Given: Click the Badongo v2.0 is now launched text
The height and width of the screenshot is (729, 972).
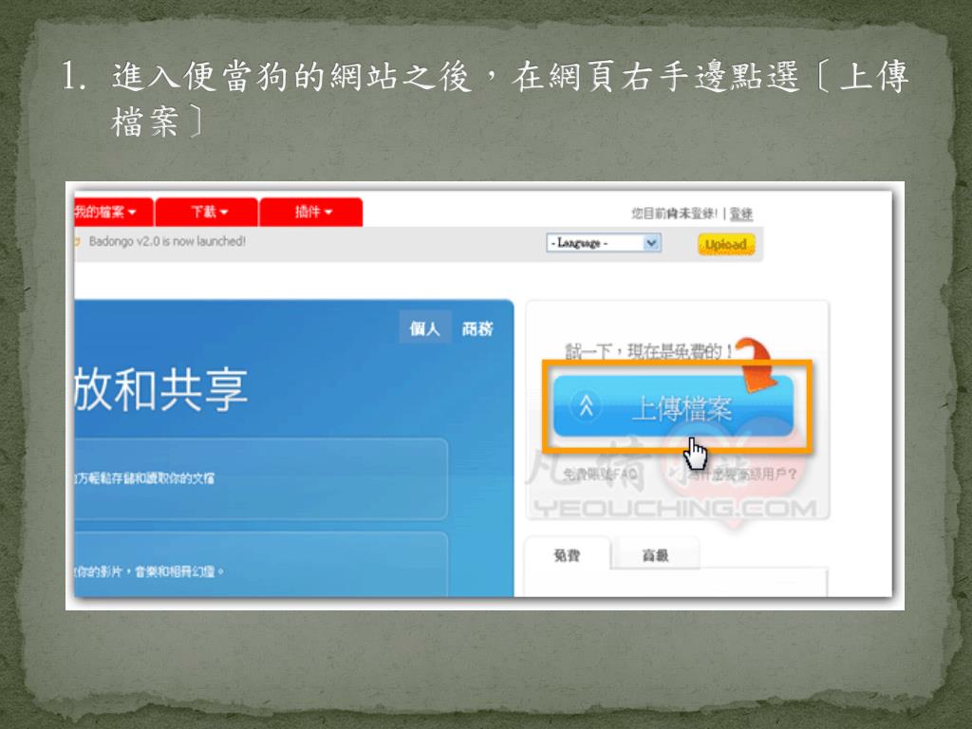Looking at the screenshot, I should pos(167,241).
